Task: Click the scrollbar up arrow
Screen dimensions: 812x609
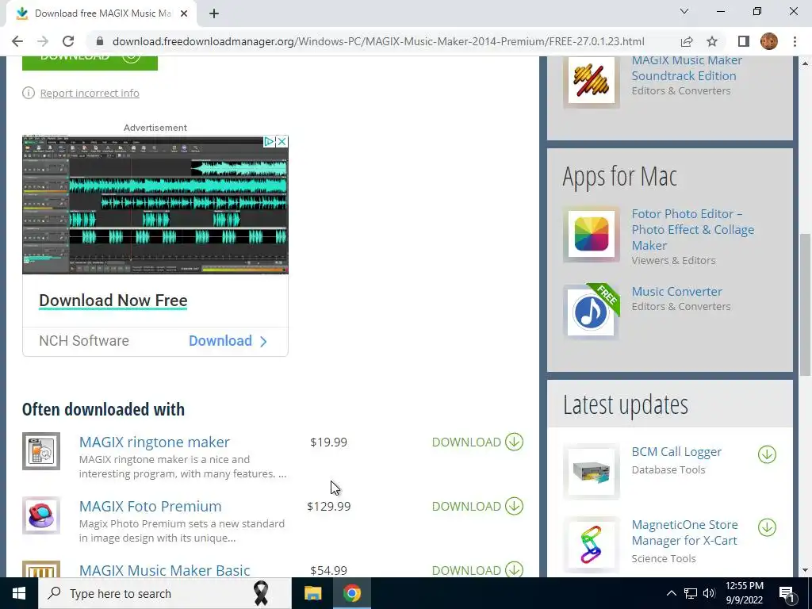Action: click(806, 63)
